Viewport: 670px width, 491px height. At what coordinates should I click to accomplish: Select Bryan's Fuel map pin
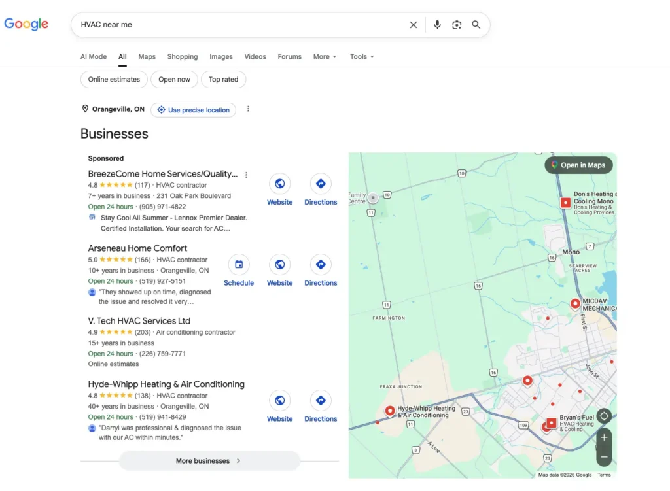point(551,423)
